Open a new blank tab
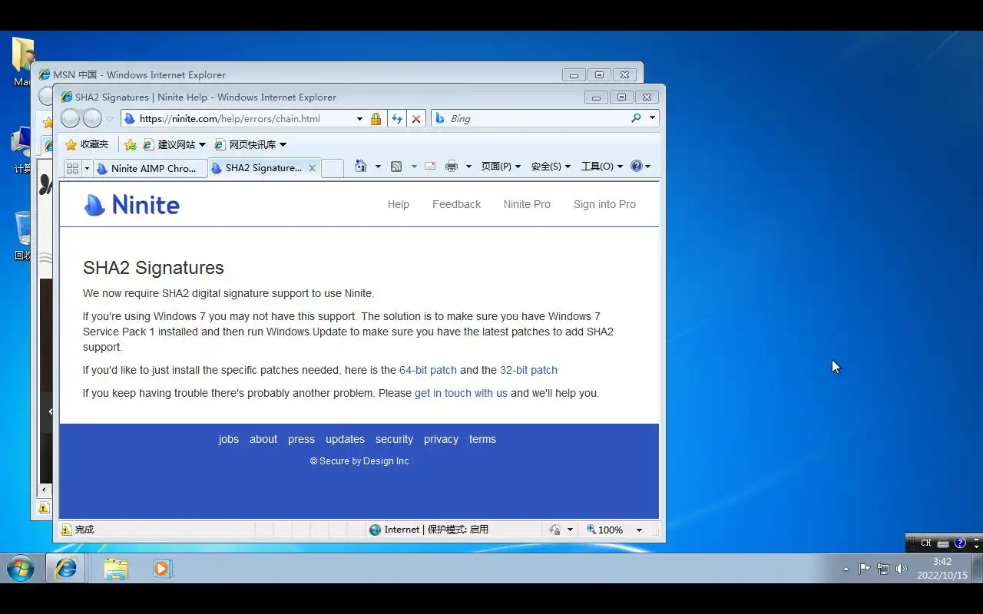983x614 pixels. pyautogui.click(x=332, y=168)
